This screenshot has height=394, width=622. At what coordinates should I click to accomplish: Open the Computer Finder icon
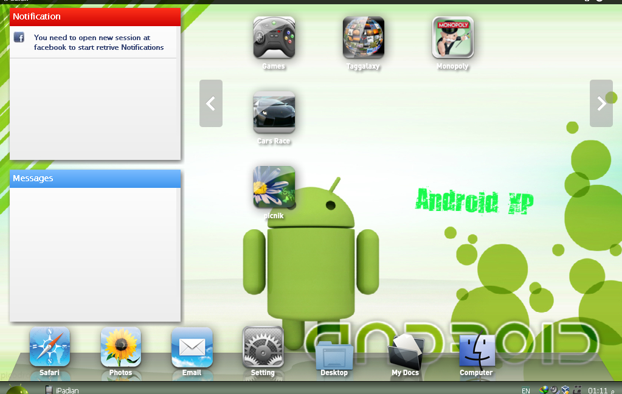(477, 350)
